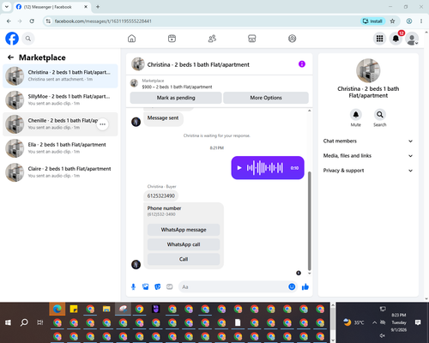Open the Reels video icon
Viewport: 429px width, 343px height.
pyautogui.click(x=172, y=39)
